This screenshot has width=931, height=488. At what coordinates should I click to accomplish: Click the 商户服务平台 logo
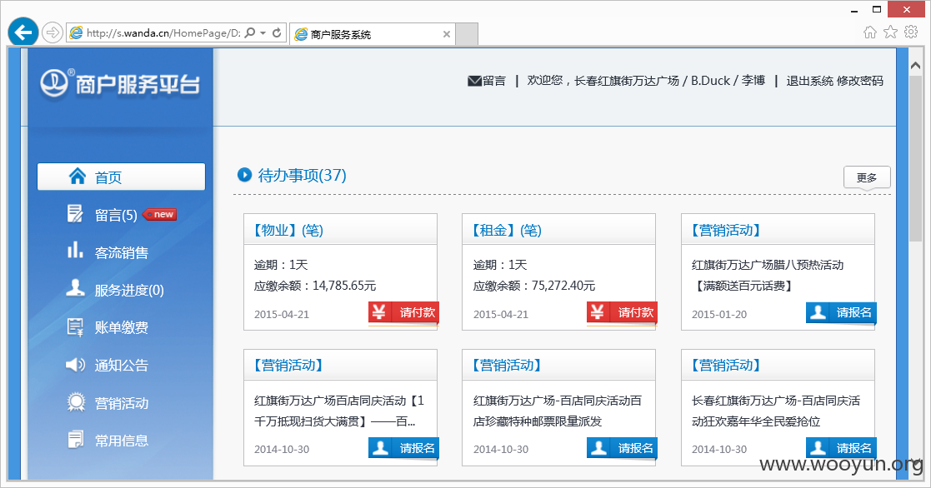click(x=121, y=83)
